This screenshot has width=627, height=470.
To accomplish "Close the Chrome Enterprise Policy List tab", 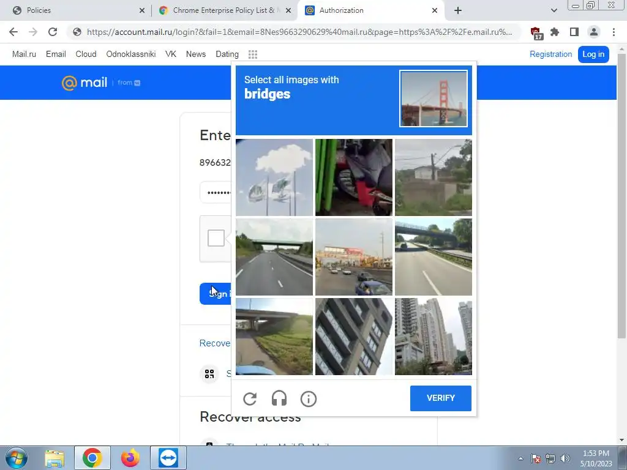I will click(x=288, y=11).
